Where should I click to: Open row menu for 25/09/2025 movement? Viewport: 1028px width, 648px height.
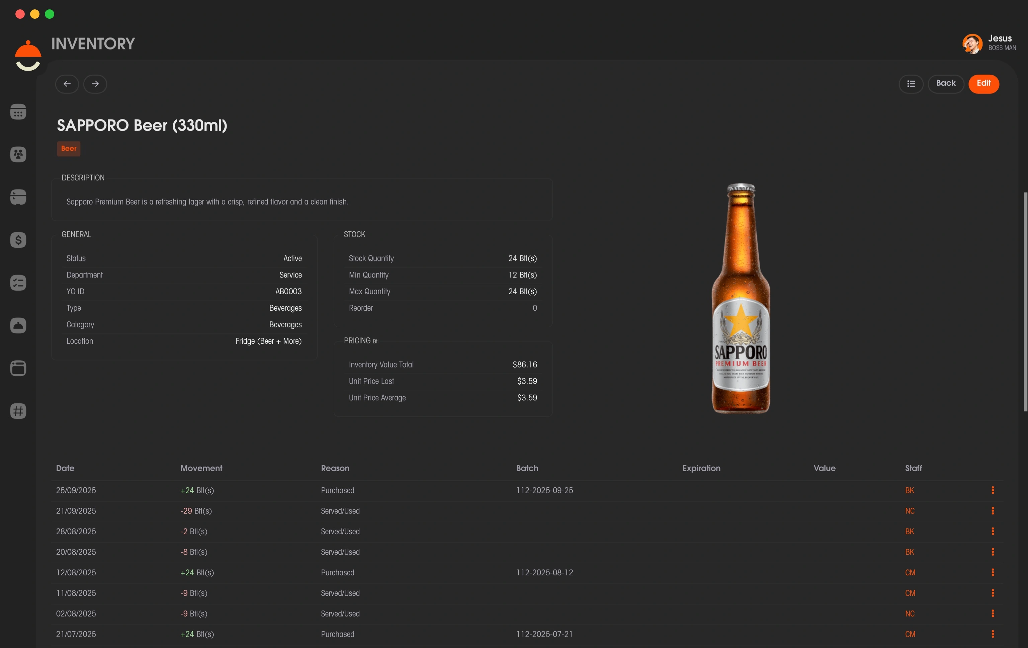(x=993, y=490)
